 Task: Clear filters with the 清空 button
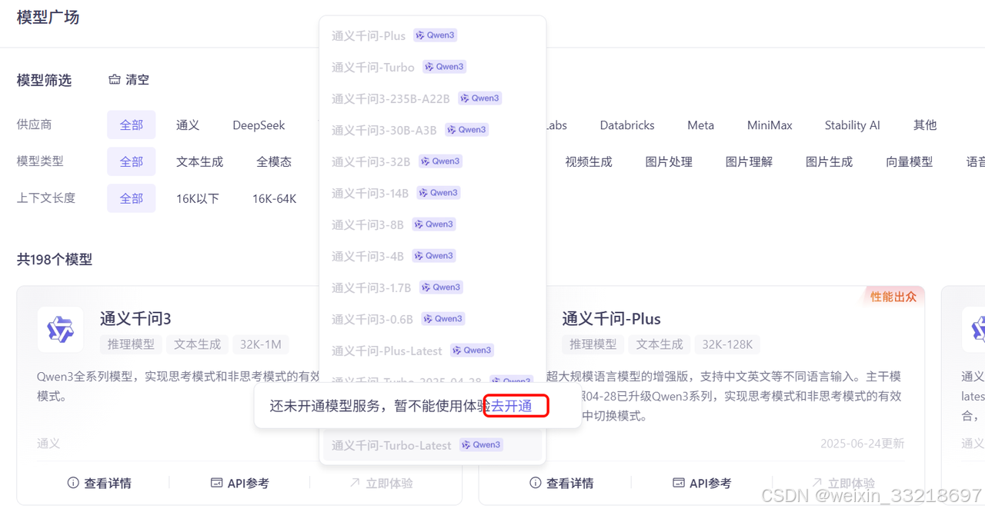coord(129,79)
